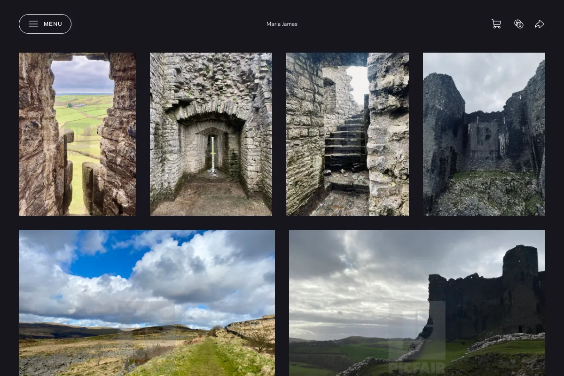Image resolution: width=564 pixels, height=376 pixels.
Task: Click the hamburger lines icon
Action: [33, 24]
